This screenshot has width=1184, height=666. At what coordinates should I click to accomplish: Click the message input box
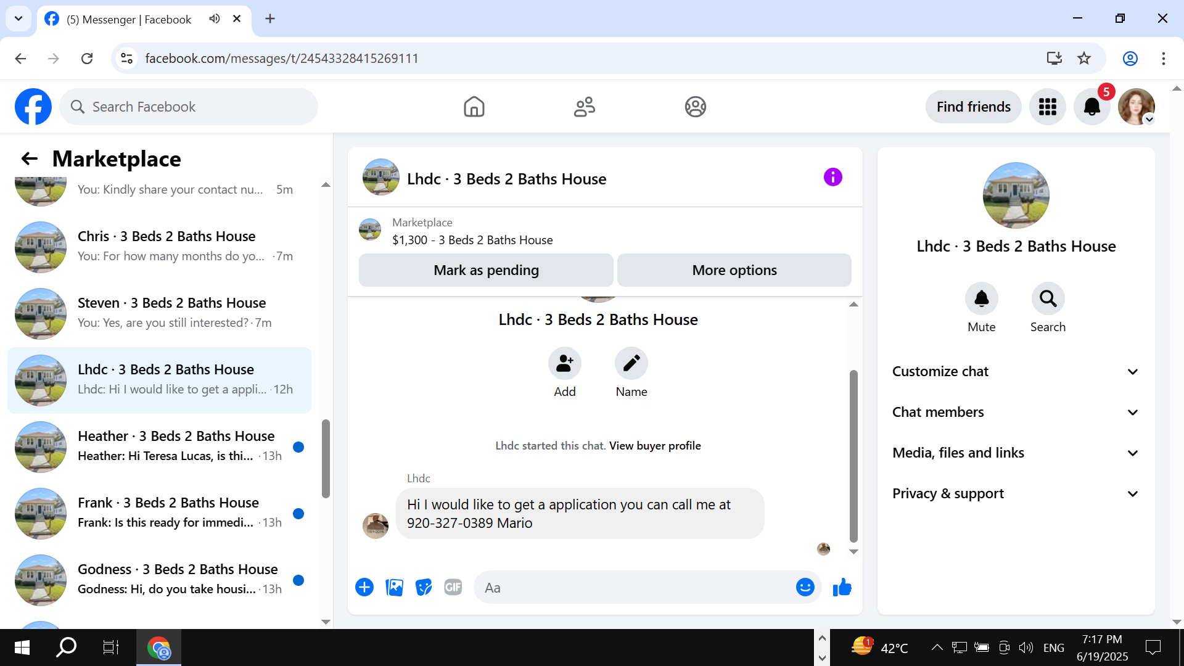coord(634,587)
